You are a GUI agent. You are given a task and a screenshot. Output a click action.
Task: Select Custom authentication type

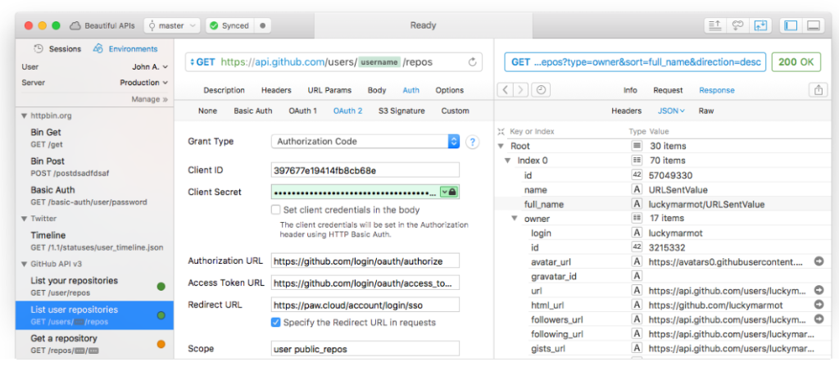456,111
